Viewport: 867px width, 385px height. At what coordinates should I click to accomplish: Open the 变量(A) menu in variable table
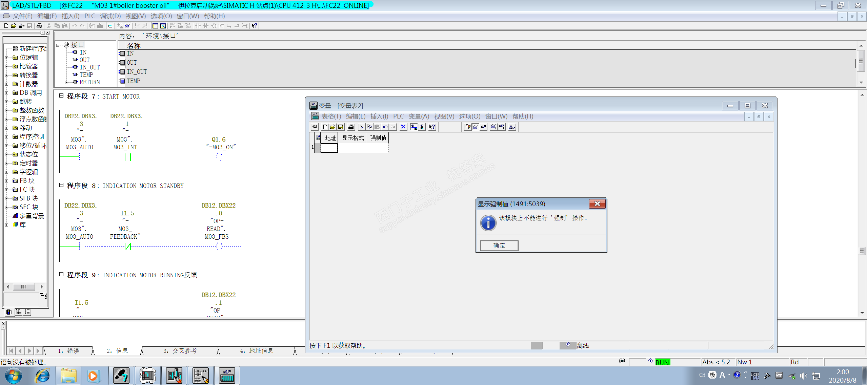[x=419, y=116]
